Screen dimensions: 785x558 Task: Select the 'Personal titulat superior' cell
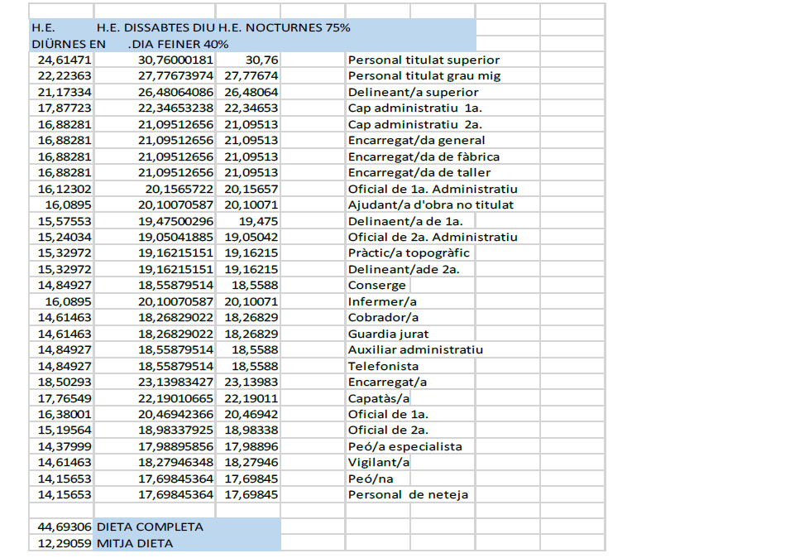tap(424, 60)
